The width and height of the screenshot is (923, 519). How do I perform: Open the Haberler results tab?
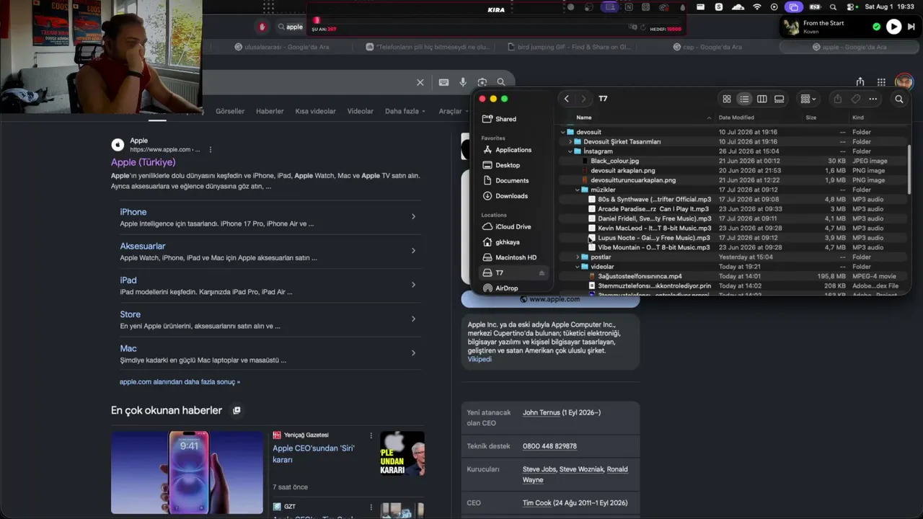pos(270,112)
